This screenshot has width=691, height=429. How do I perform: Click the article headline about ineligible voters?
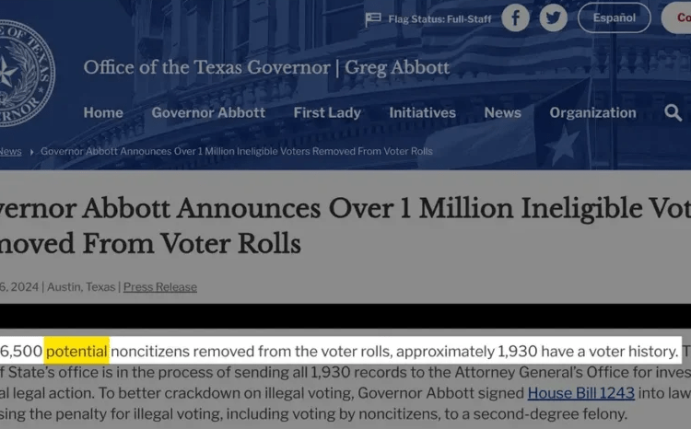point(345,226)
